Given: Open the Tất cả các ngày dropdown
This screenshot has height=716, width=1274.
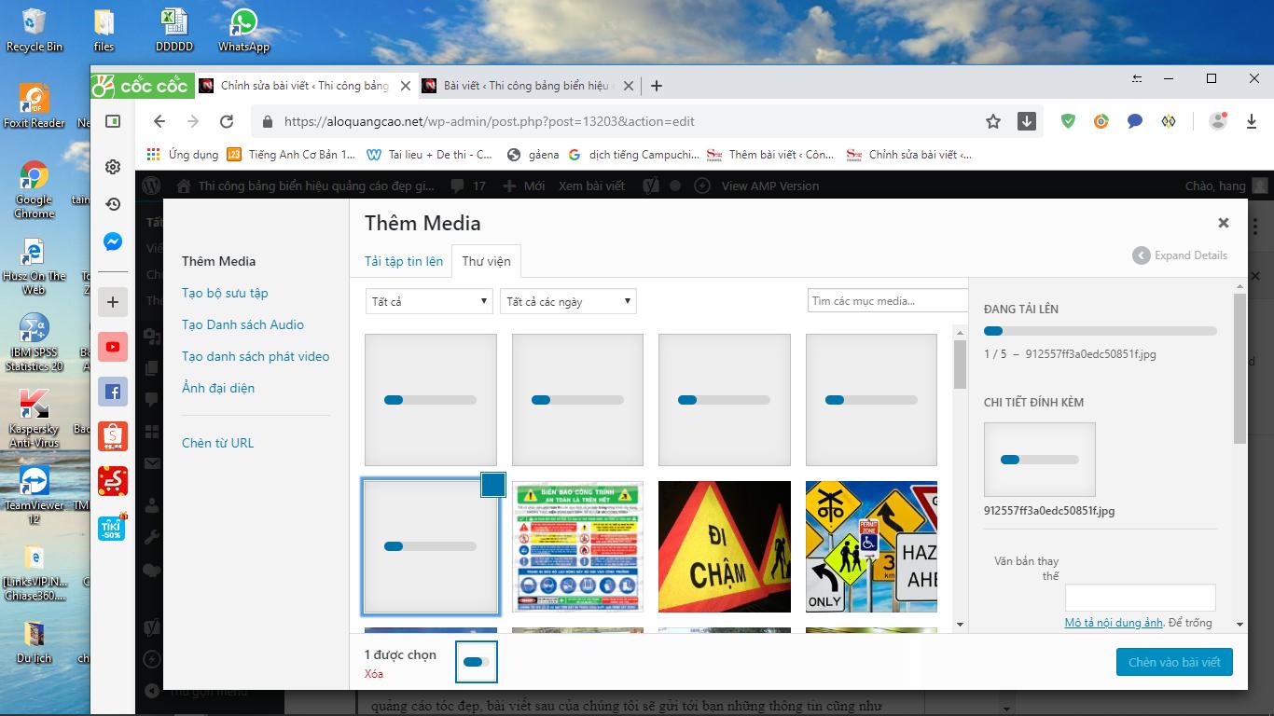Looking at the screenshot, I should tap(568, 301).
